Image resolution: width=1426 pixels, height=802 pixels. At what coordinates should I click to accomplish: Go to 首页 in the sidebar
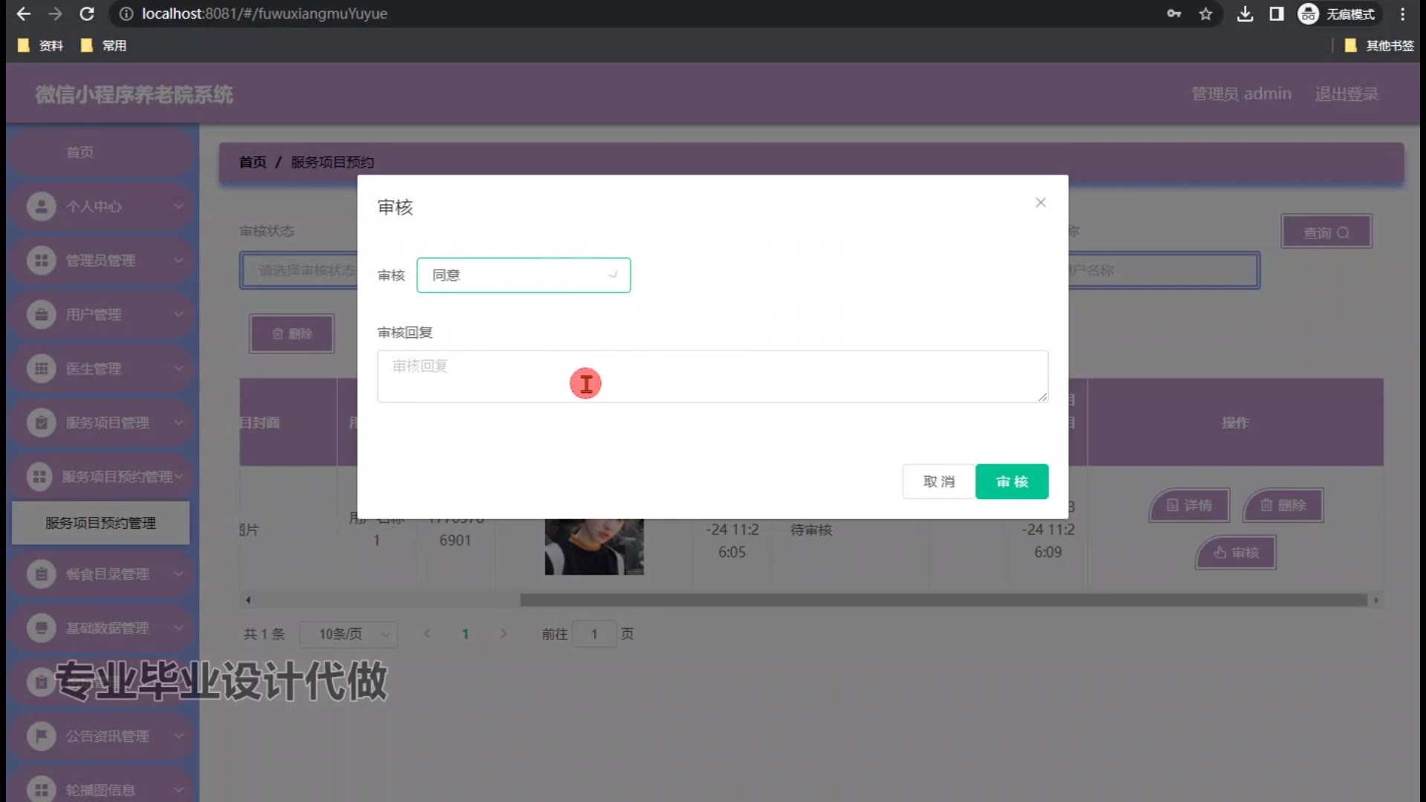pyautogui.click(x=80, y=152)
